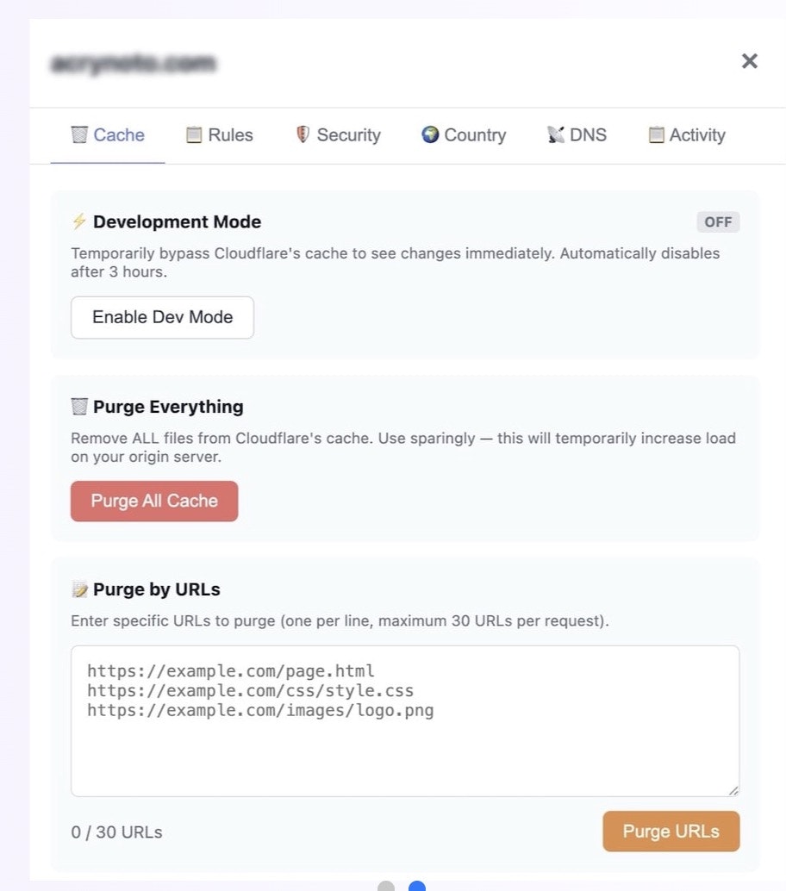Switch to the Rules tab
Viewport: 786px width, 891px height.
click(x=219, y=134)
